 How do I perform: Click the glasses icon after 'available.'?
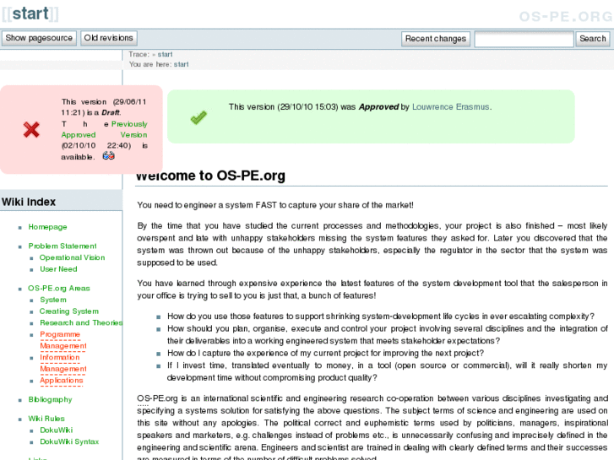[x=108, y=156]
